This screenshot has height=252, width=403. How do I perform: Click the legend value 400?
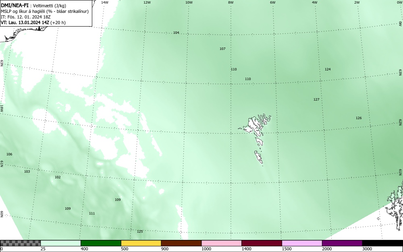(84, 249)
